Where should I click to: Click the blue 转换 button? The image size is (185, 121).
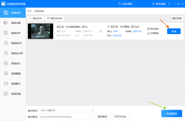174,31
